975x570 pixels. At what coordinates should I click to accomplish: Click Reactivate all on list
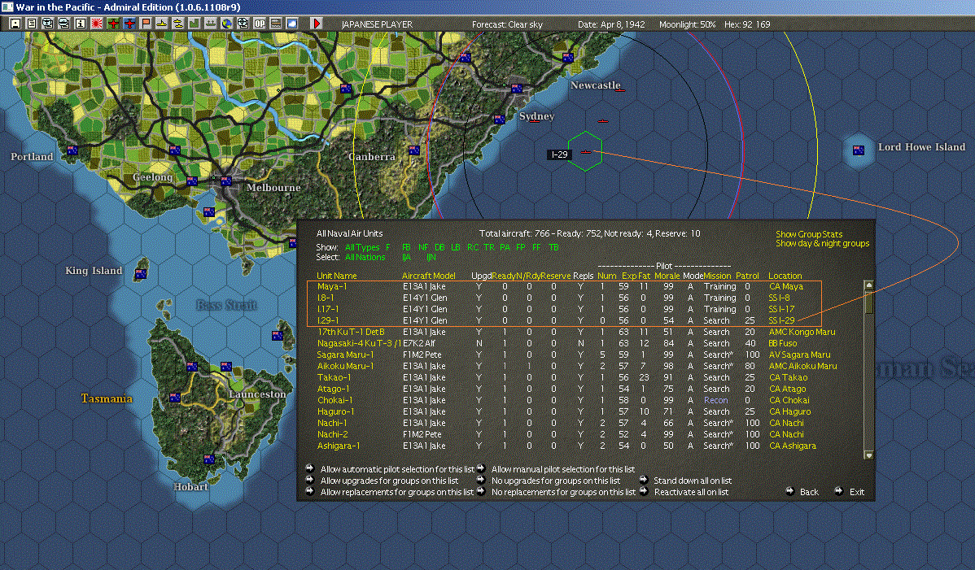[691, 492]
